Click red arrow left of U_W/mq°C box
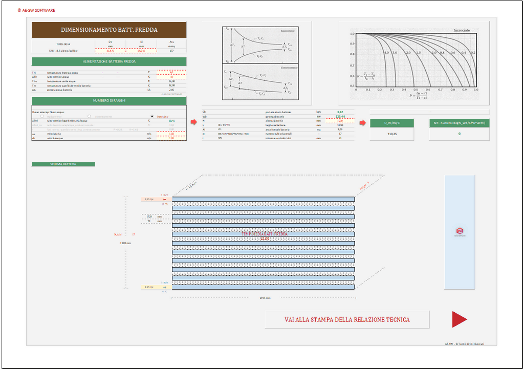Viewport: 524px width, 370px height. (x=362, y=122)
